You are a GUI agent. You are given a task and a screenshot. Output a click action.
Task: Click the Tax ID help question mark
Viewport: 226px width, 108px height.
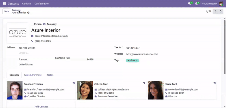[x=122, y=47]
